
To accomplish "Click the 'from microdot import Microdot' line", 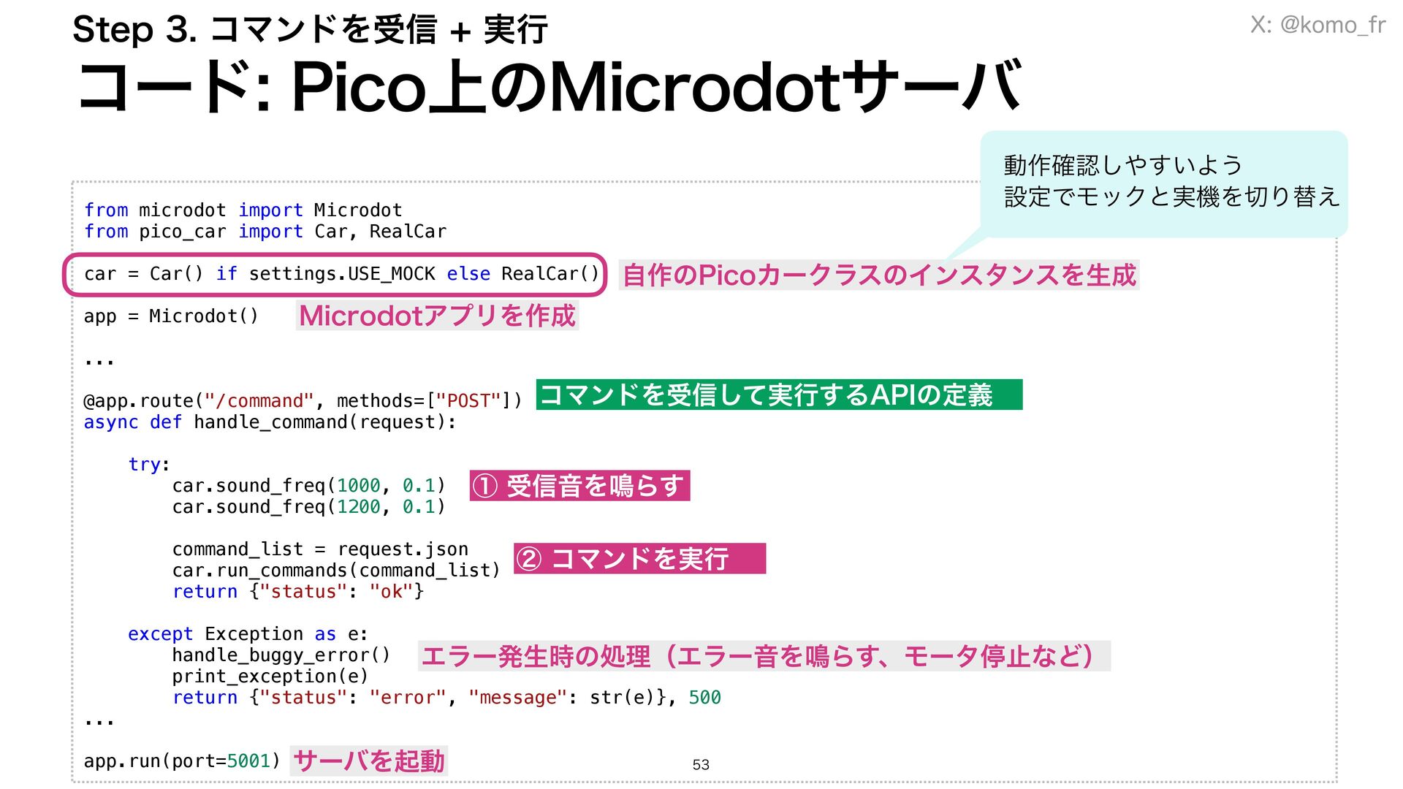I will (x=243, y=210).
